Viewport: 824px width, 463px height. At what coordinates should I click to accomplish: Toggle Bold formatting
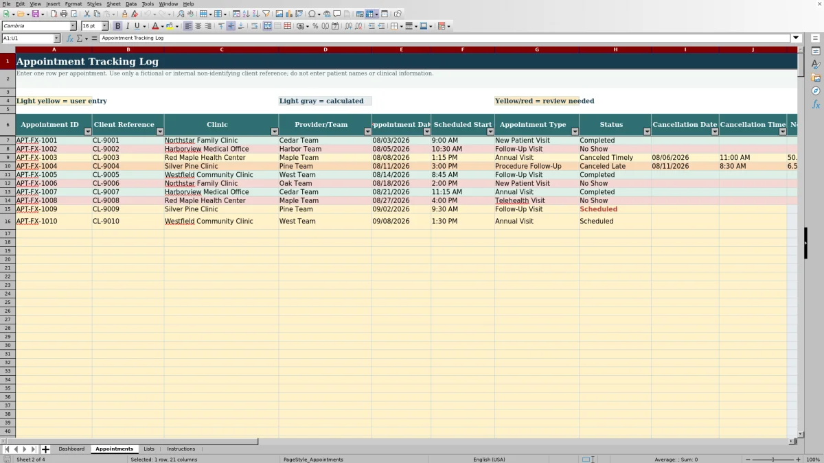(117, 26)
